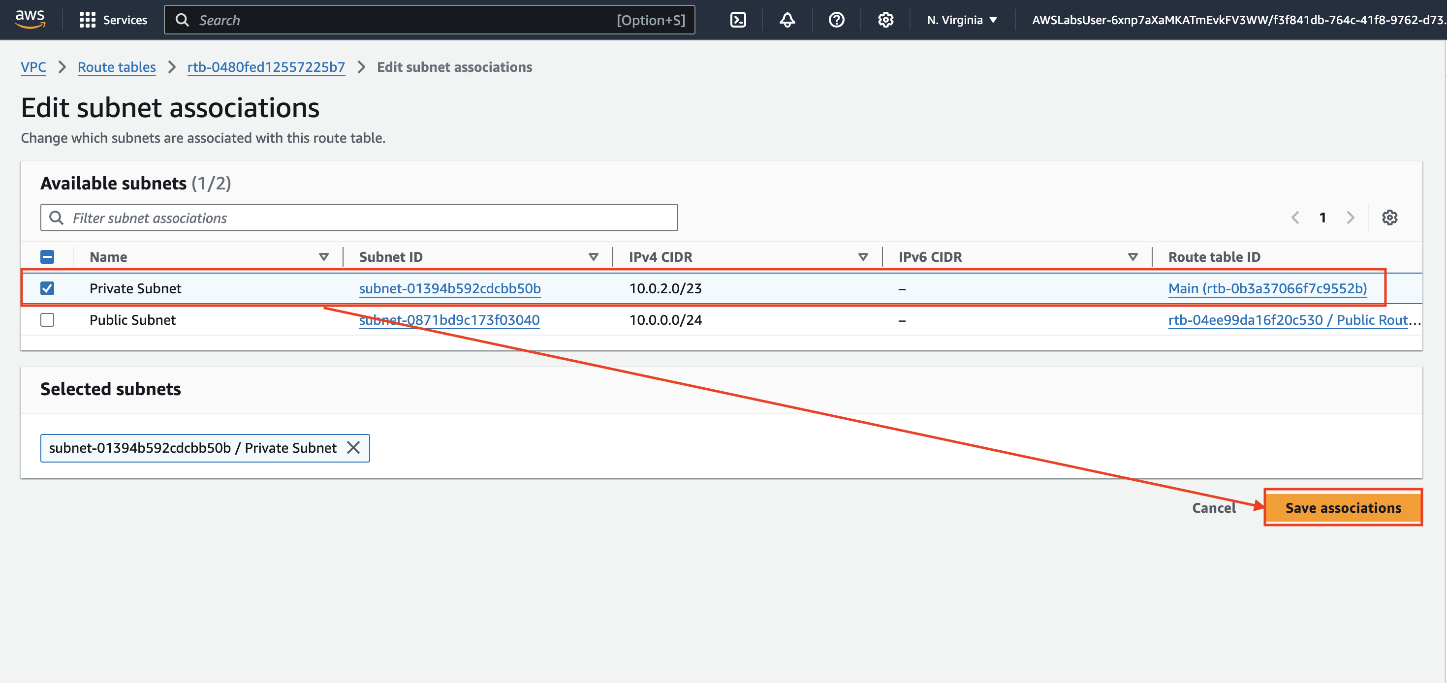Remove Private Subnet from selected subnets
Image resolution: width=1447 pixels, height=683 pixels.
coord(353,448)
